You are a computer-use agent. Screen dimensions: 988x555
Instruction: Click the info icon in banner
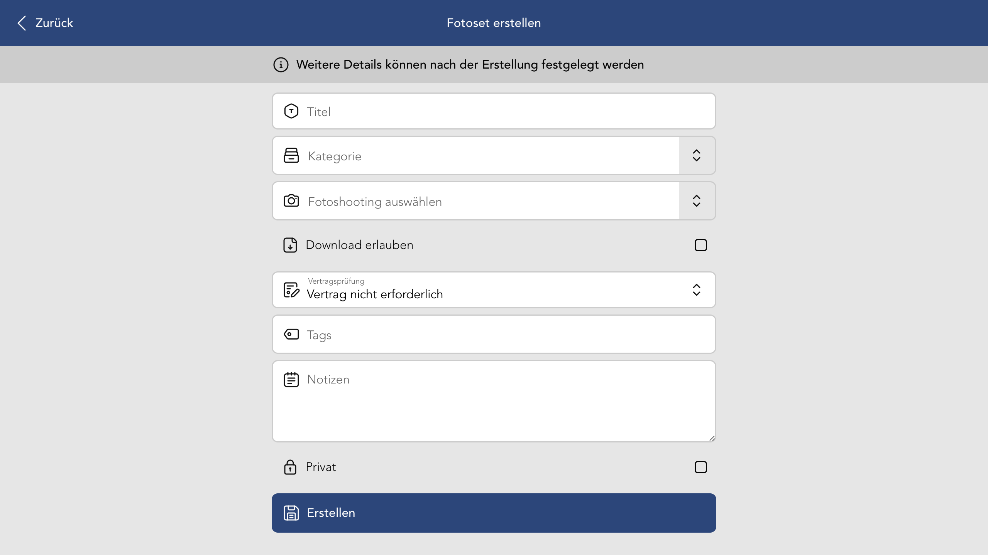click(x=281, y=65)
